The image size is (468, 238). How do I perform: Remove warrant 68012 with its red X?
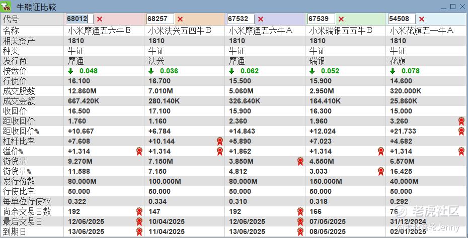(x=100, y=20)
